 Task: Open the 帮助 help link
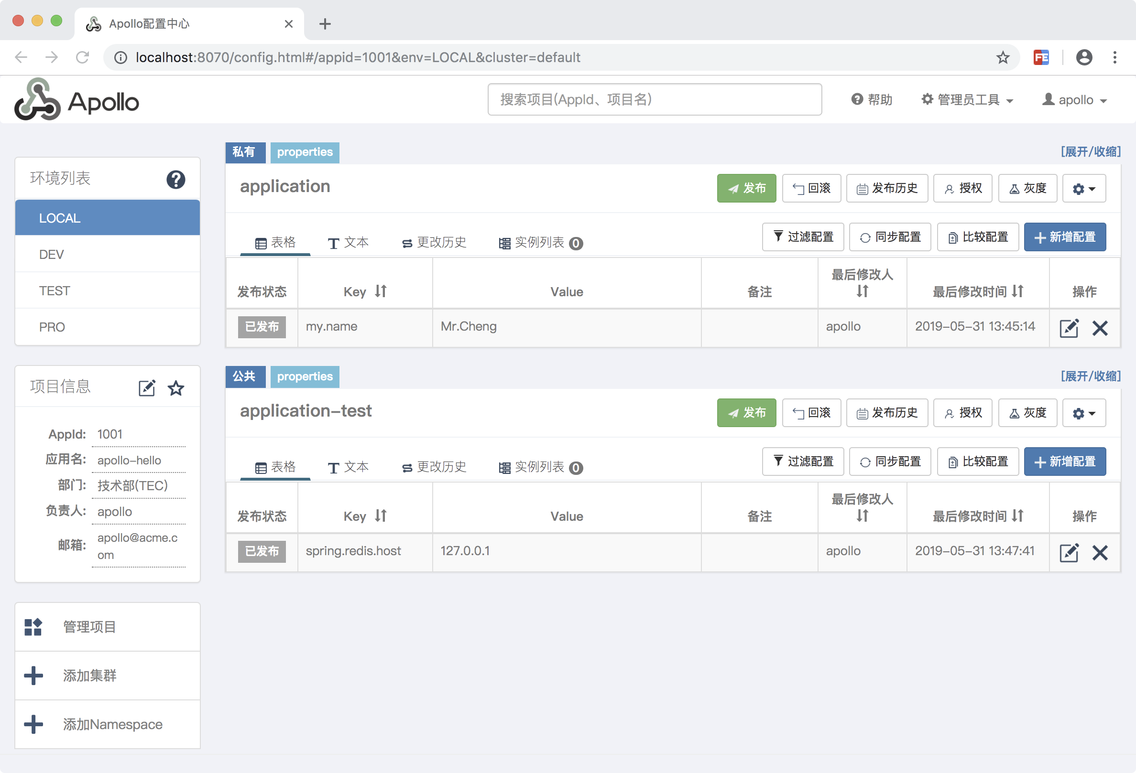872,100
